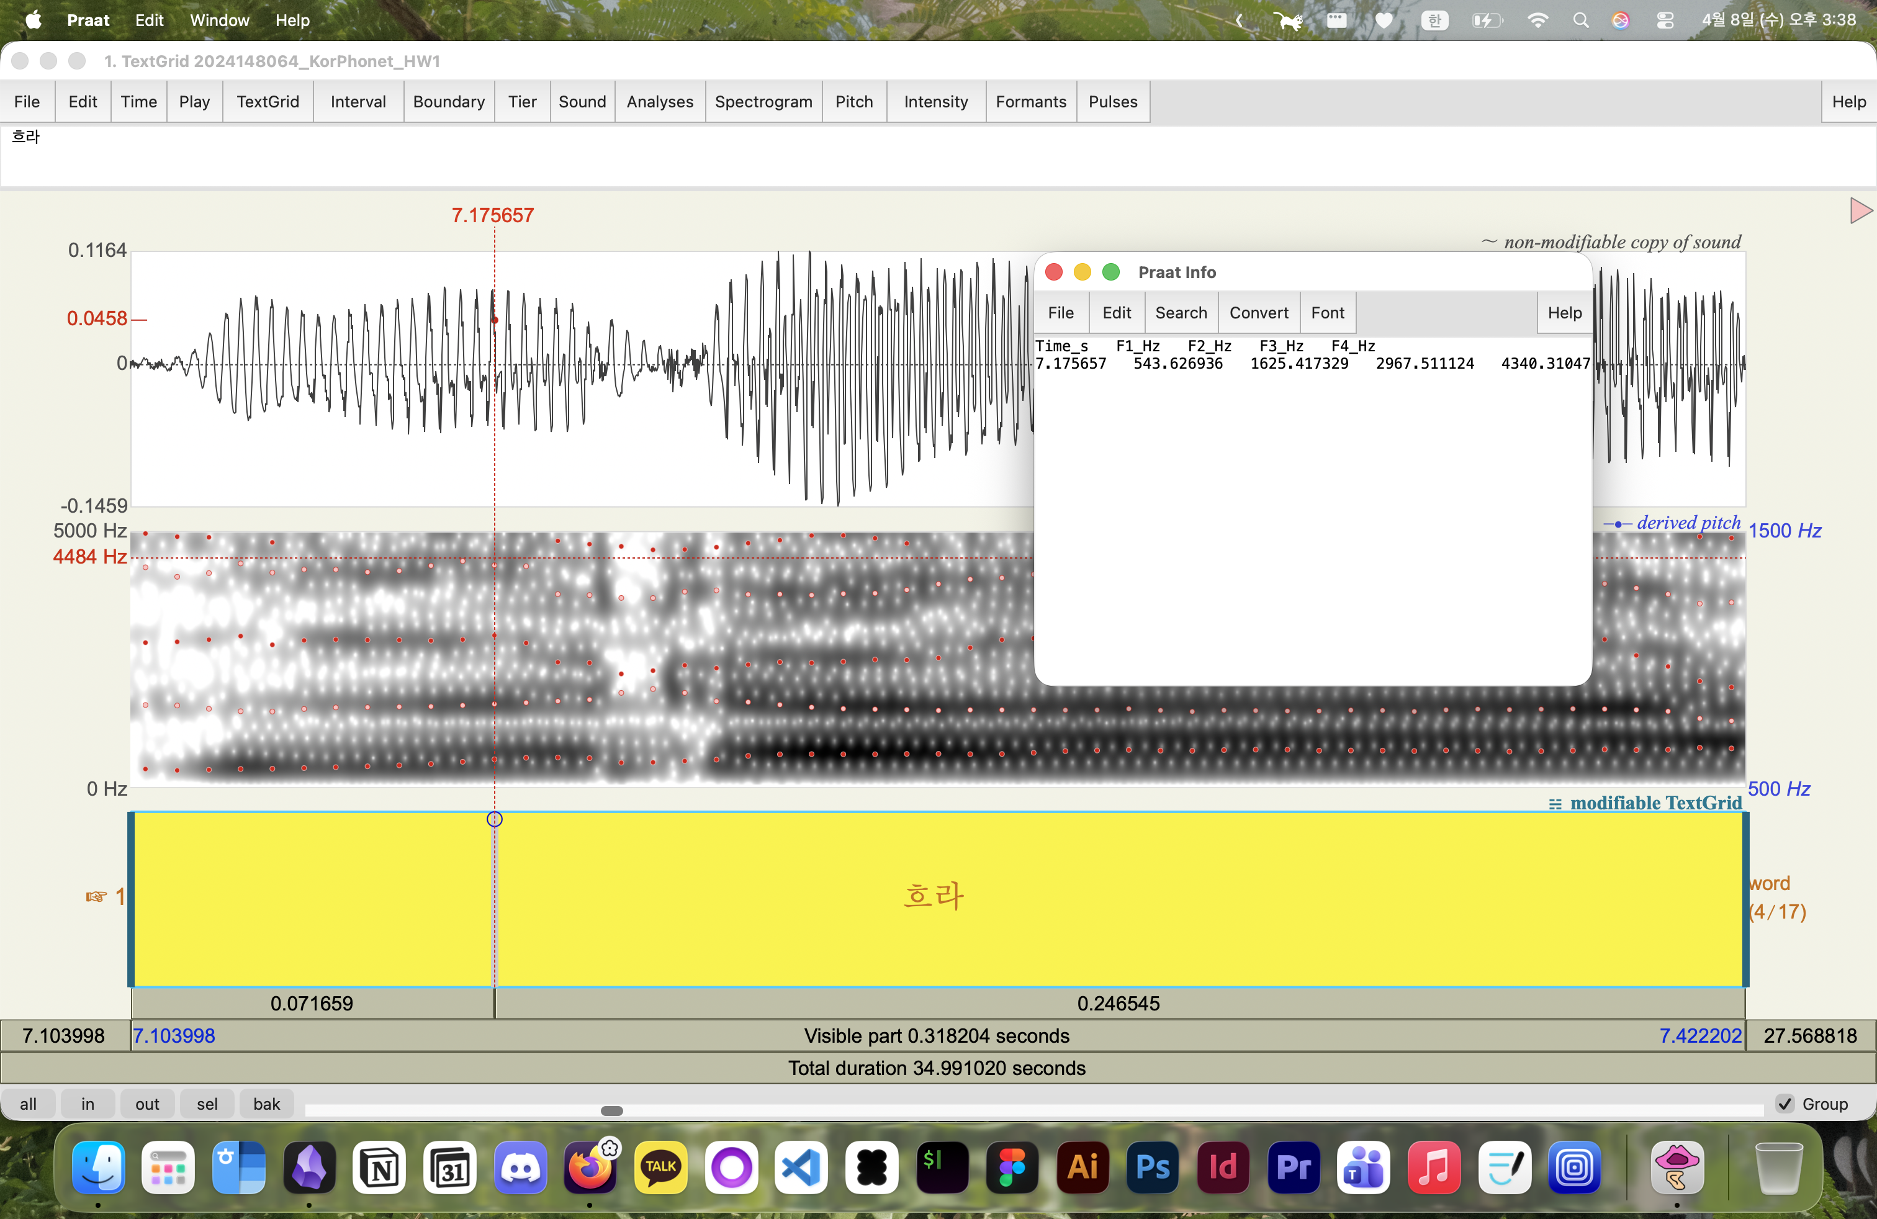The height and width of the screenshot is (1219, 1877).
Task: Open KakaoTalk from the dock
Action: coord(661,1167)
